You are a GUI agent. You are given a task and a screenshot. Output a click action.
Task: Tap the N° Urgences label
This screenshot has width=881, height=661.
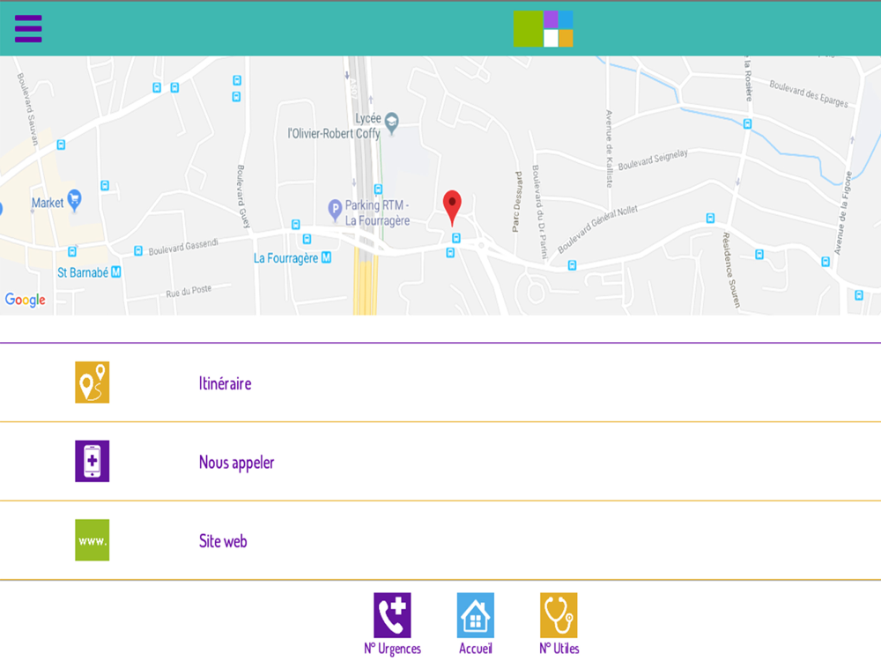point(392,649)
